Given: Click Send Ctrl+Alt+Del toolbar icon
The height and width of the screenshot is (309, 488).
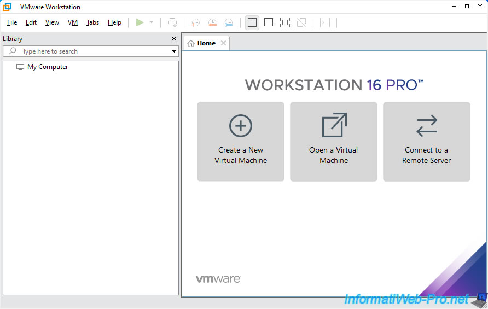Looking at the screenshot, I should coord(172,22).
